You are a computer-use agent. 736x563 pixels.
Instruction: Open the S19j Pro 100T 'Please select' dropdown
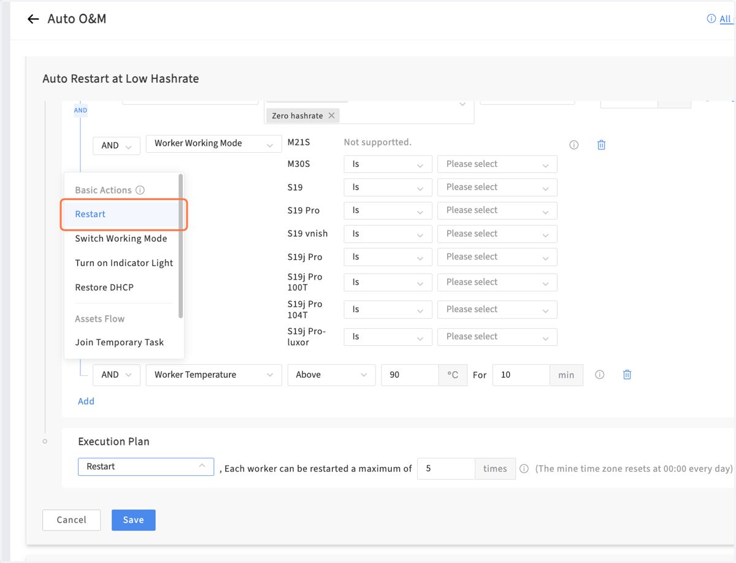497,282
